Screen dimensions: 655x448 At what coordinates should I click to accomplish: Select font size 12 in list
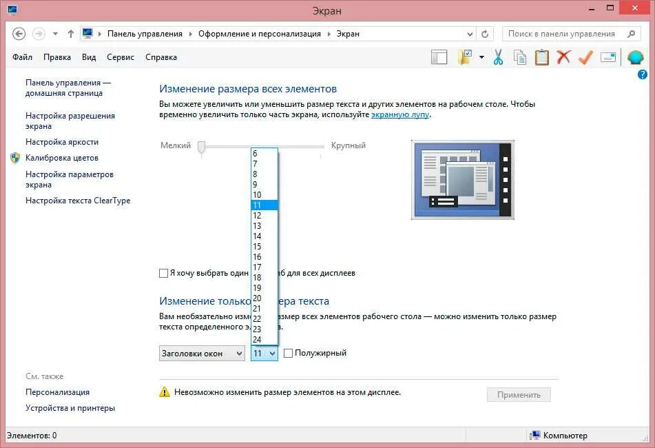point(264,216)
